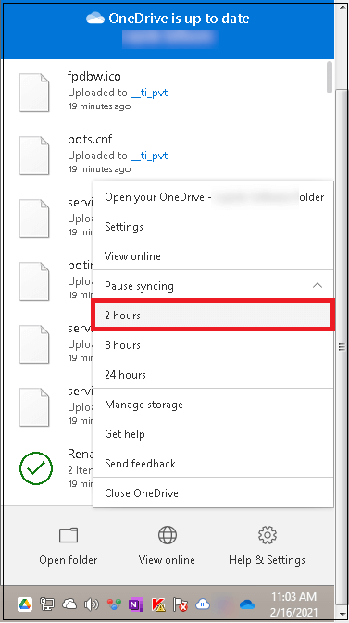Click Send feedback menu entry
Image resolution: width=349 pixels, height=623 pixels.
click(214, 463)
